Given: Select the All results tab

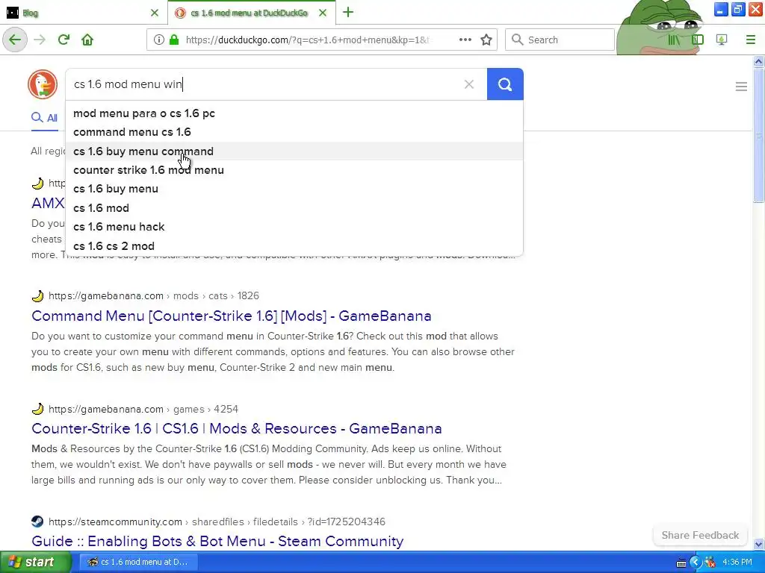Looking at the screenshot, I should click(44, 117).
